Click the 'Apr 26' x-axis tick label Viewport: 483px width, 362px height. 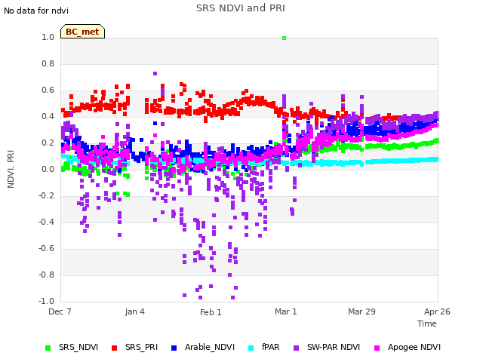coord(437,311)
